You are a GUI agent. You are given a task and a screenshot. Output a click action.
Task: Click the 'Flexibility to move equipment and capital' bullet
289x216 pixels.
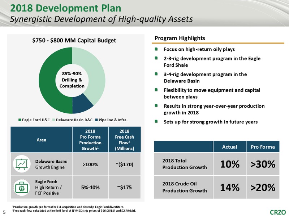pyautogui.click(x=212, y=94)
